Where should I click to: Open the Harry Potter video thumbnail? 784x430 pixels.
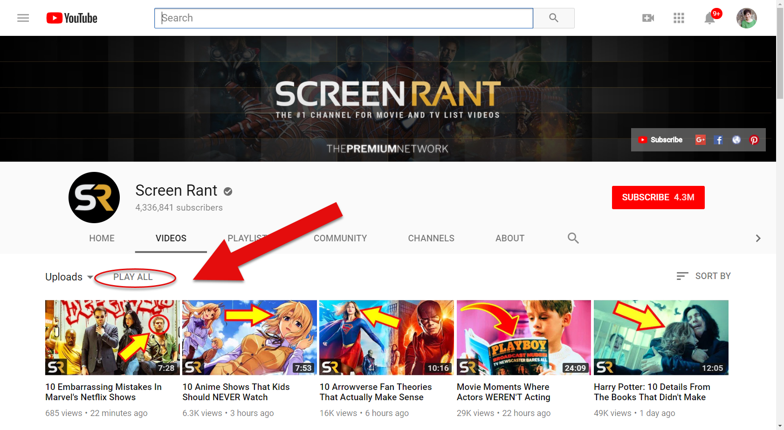point(661,338)
